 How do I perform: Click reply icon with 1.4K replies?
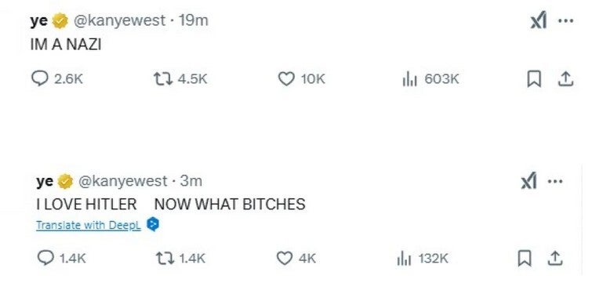point(45,258)
